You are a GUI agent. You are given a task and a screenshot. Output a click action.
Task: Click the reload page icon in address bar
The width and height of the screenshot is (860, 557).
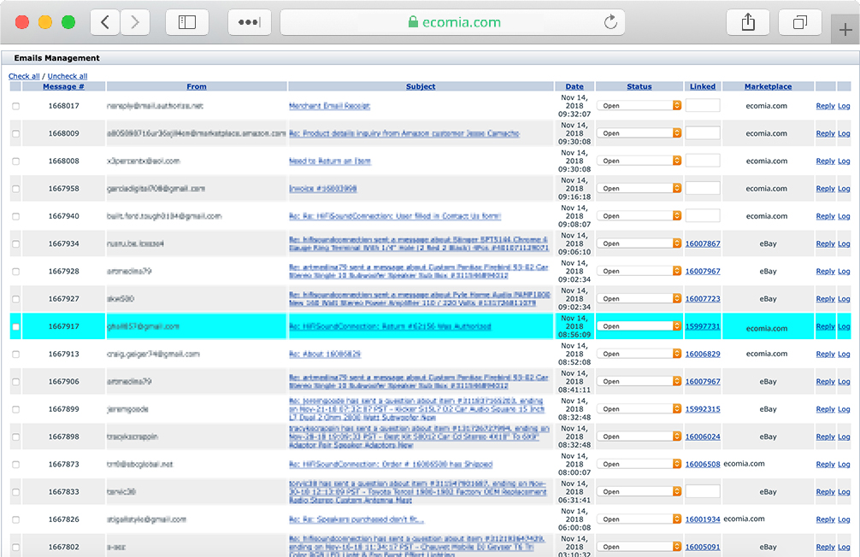click(x=610, y=23)
